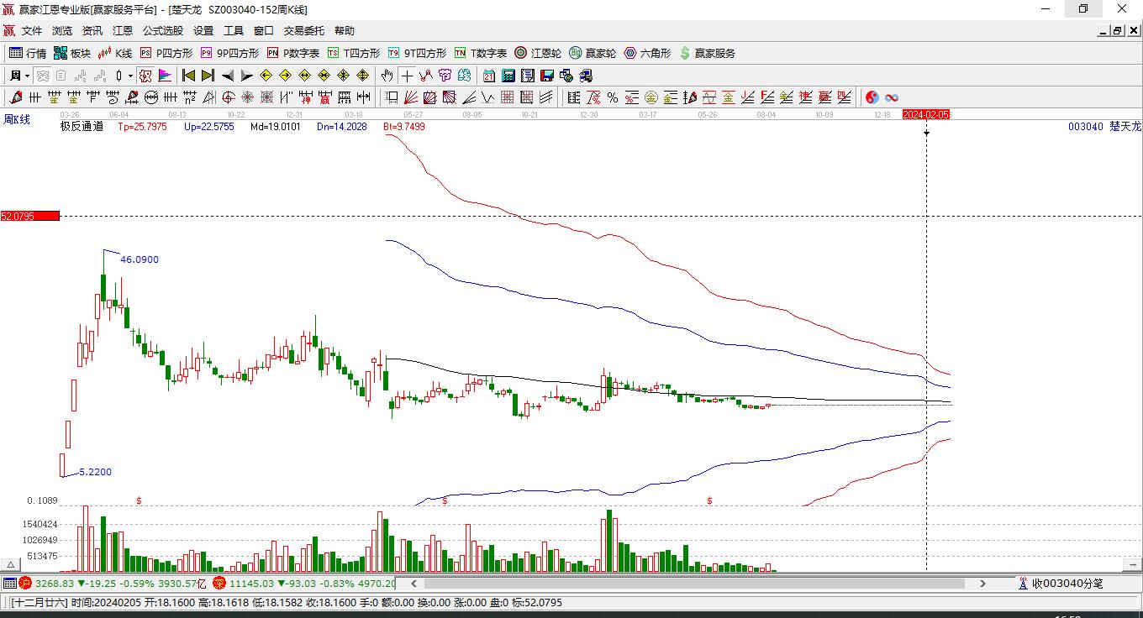
Task: Open the 9P四方形 tool
Action: coord(229,53)
